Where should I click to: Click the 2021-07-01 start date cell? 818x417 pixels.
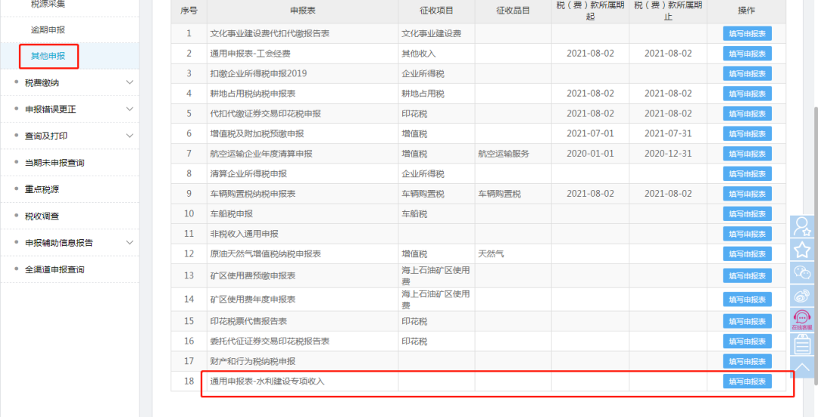click(x=590, y=133)
